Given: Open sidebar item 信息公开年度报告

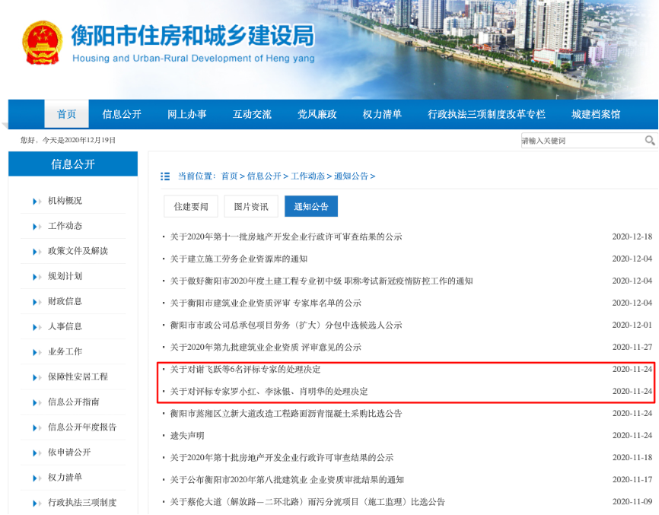Looking at the screenshot, I should (82, 428).
